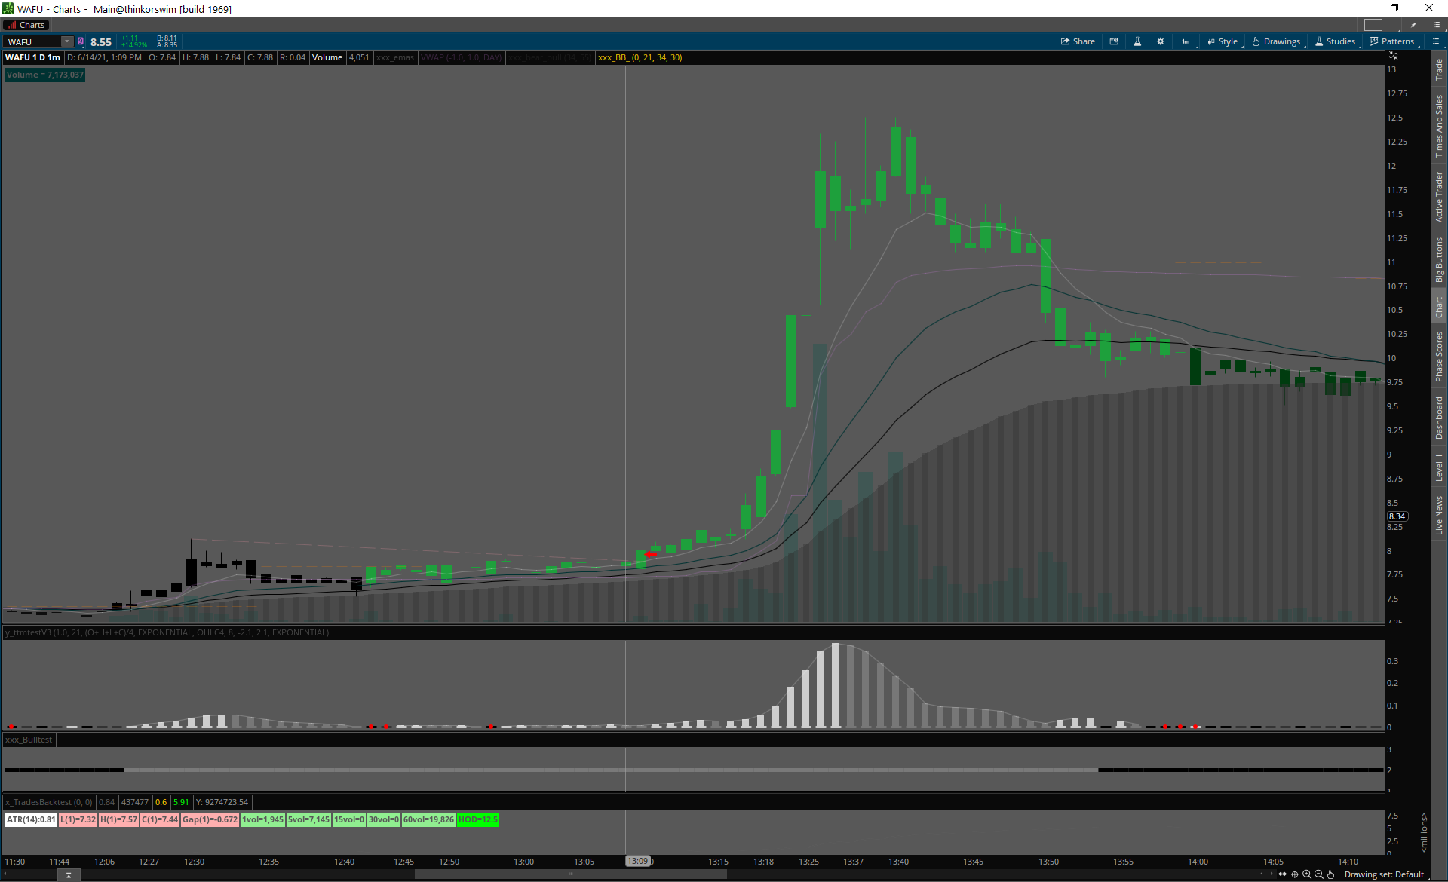Toggle the symbol link clipboard icon

[81, 41]
